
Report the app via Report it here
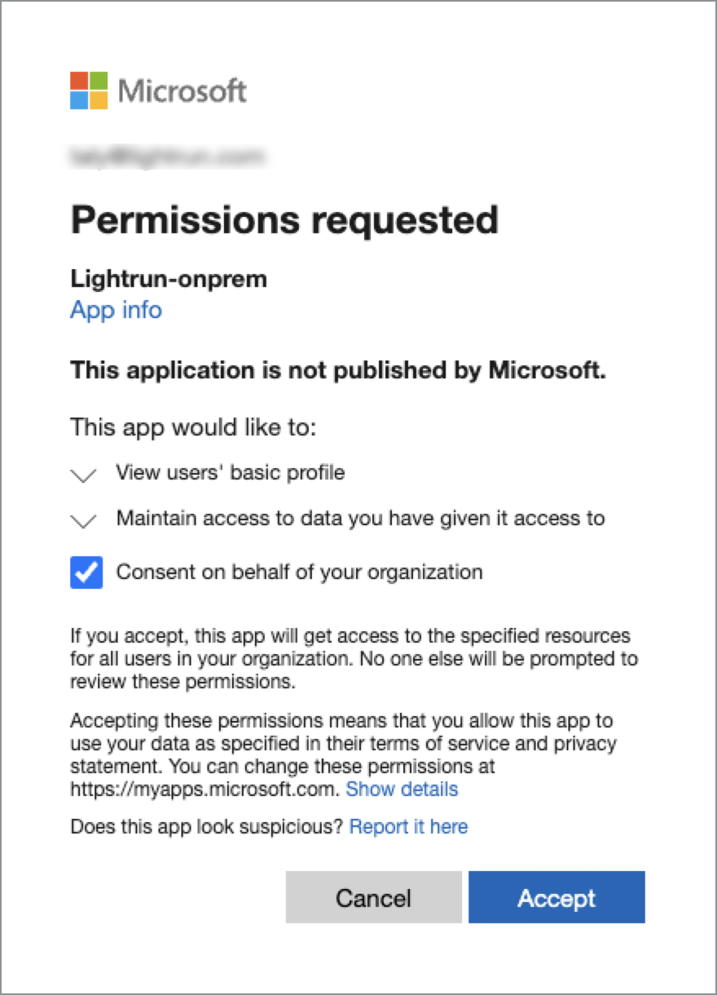tap(408, 827)
